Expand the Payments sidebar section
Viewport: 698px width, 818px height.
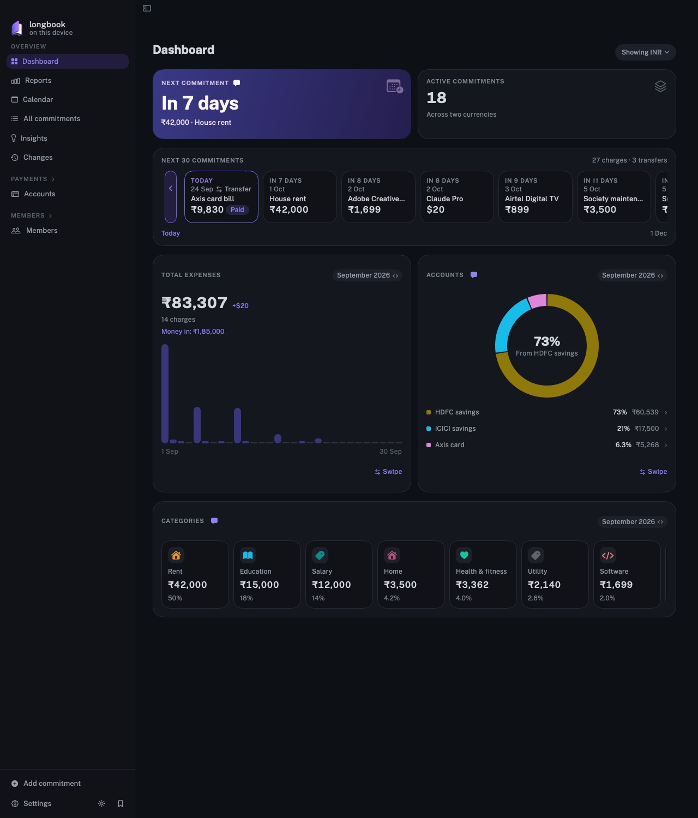33,179
